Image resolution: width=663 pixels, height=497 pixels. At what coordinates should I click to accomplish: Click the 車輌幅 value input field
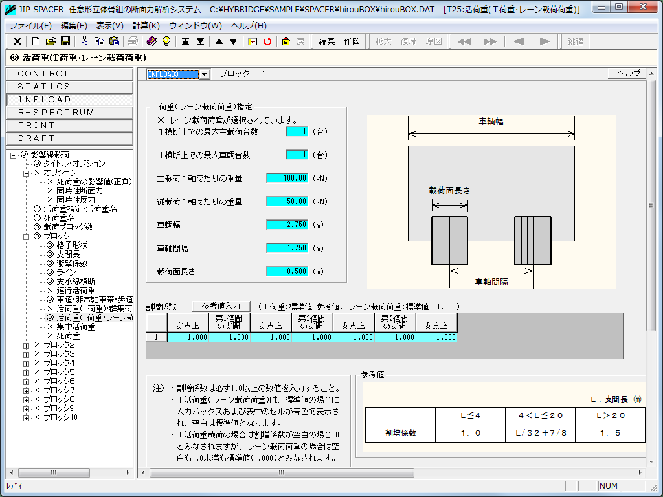pyautogui.click(x=287, y=225)
